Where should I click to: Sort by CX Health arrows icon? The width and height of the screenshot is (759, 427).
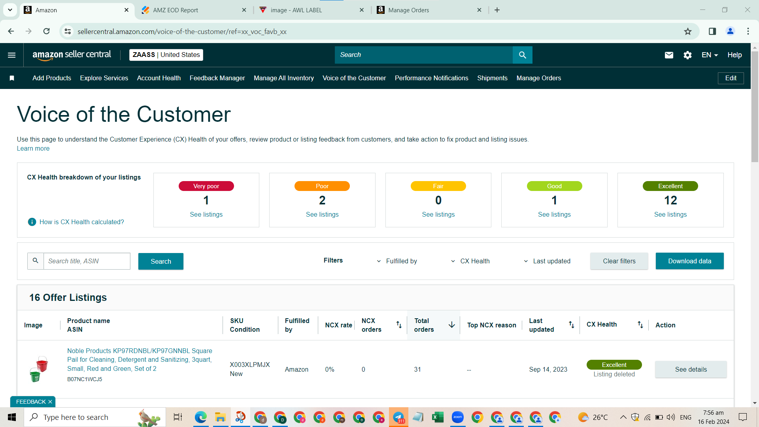coord(640,325)
